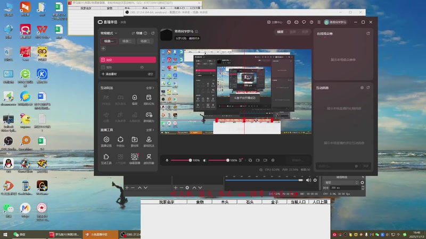Click the 导播 director button

tap(137, 33)
